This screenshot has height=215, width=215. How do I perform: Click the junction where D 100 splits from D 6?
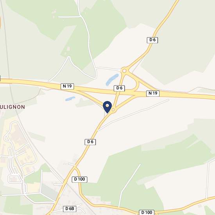(75, 167)
